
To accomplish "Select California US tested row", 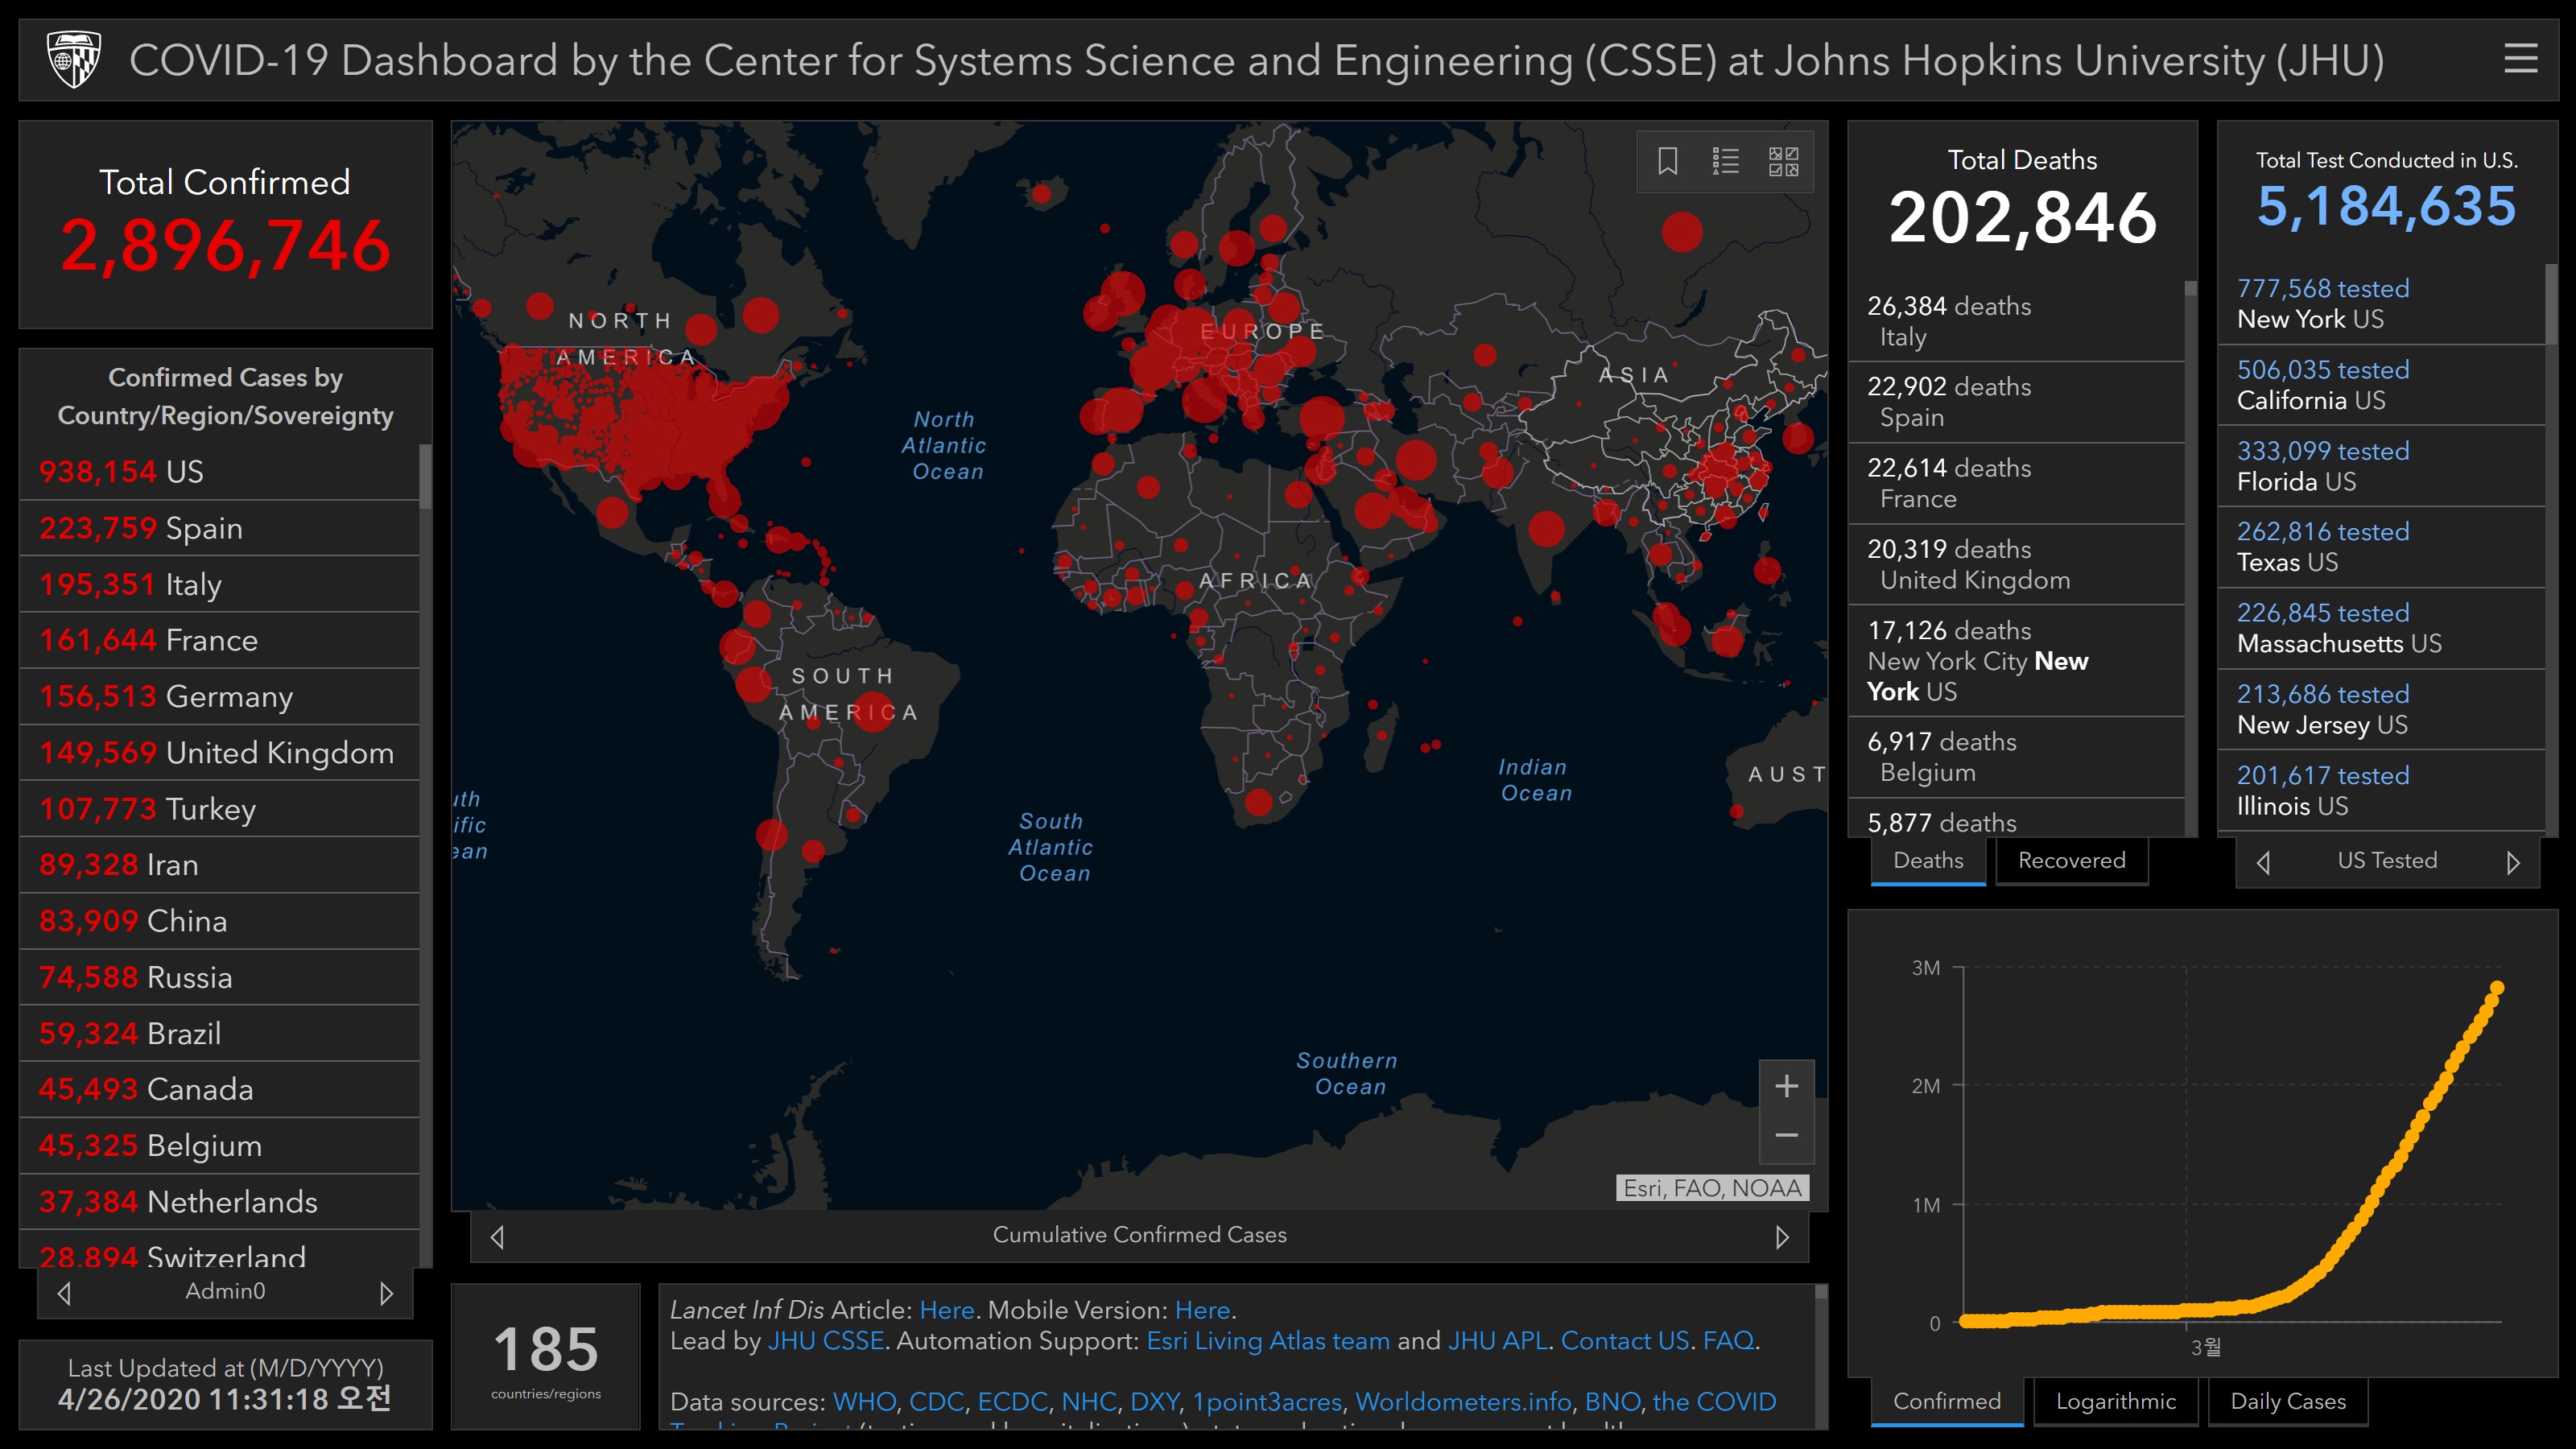I will click(2380, 385).
